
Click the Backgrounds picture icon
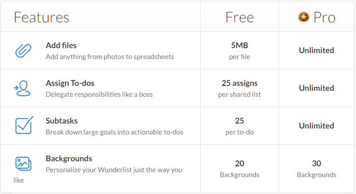coord(23,164)
